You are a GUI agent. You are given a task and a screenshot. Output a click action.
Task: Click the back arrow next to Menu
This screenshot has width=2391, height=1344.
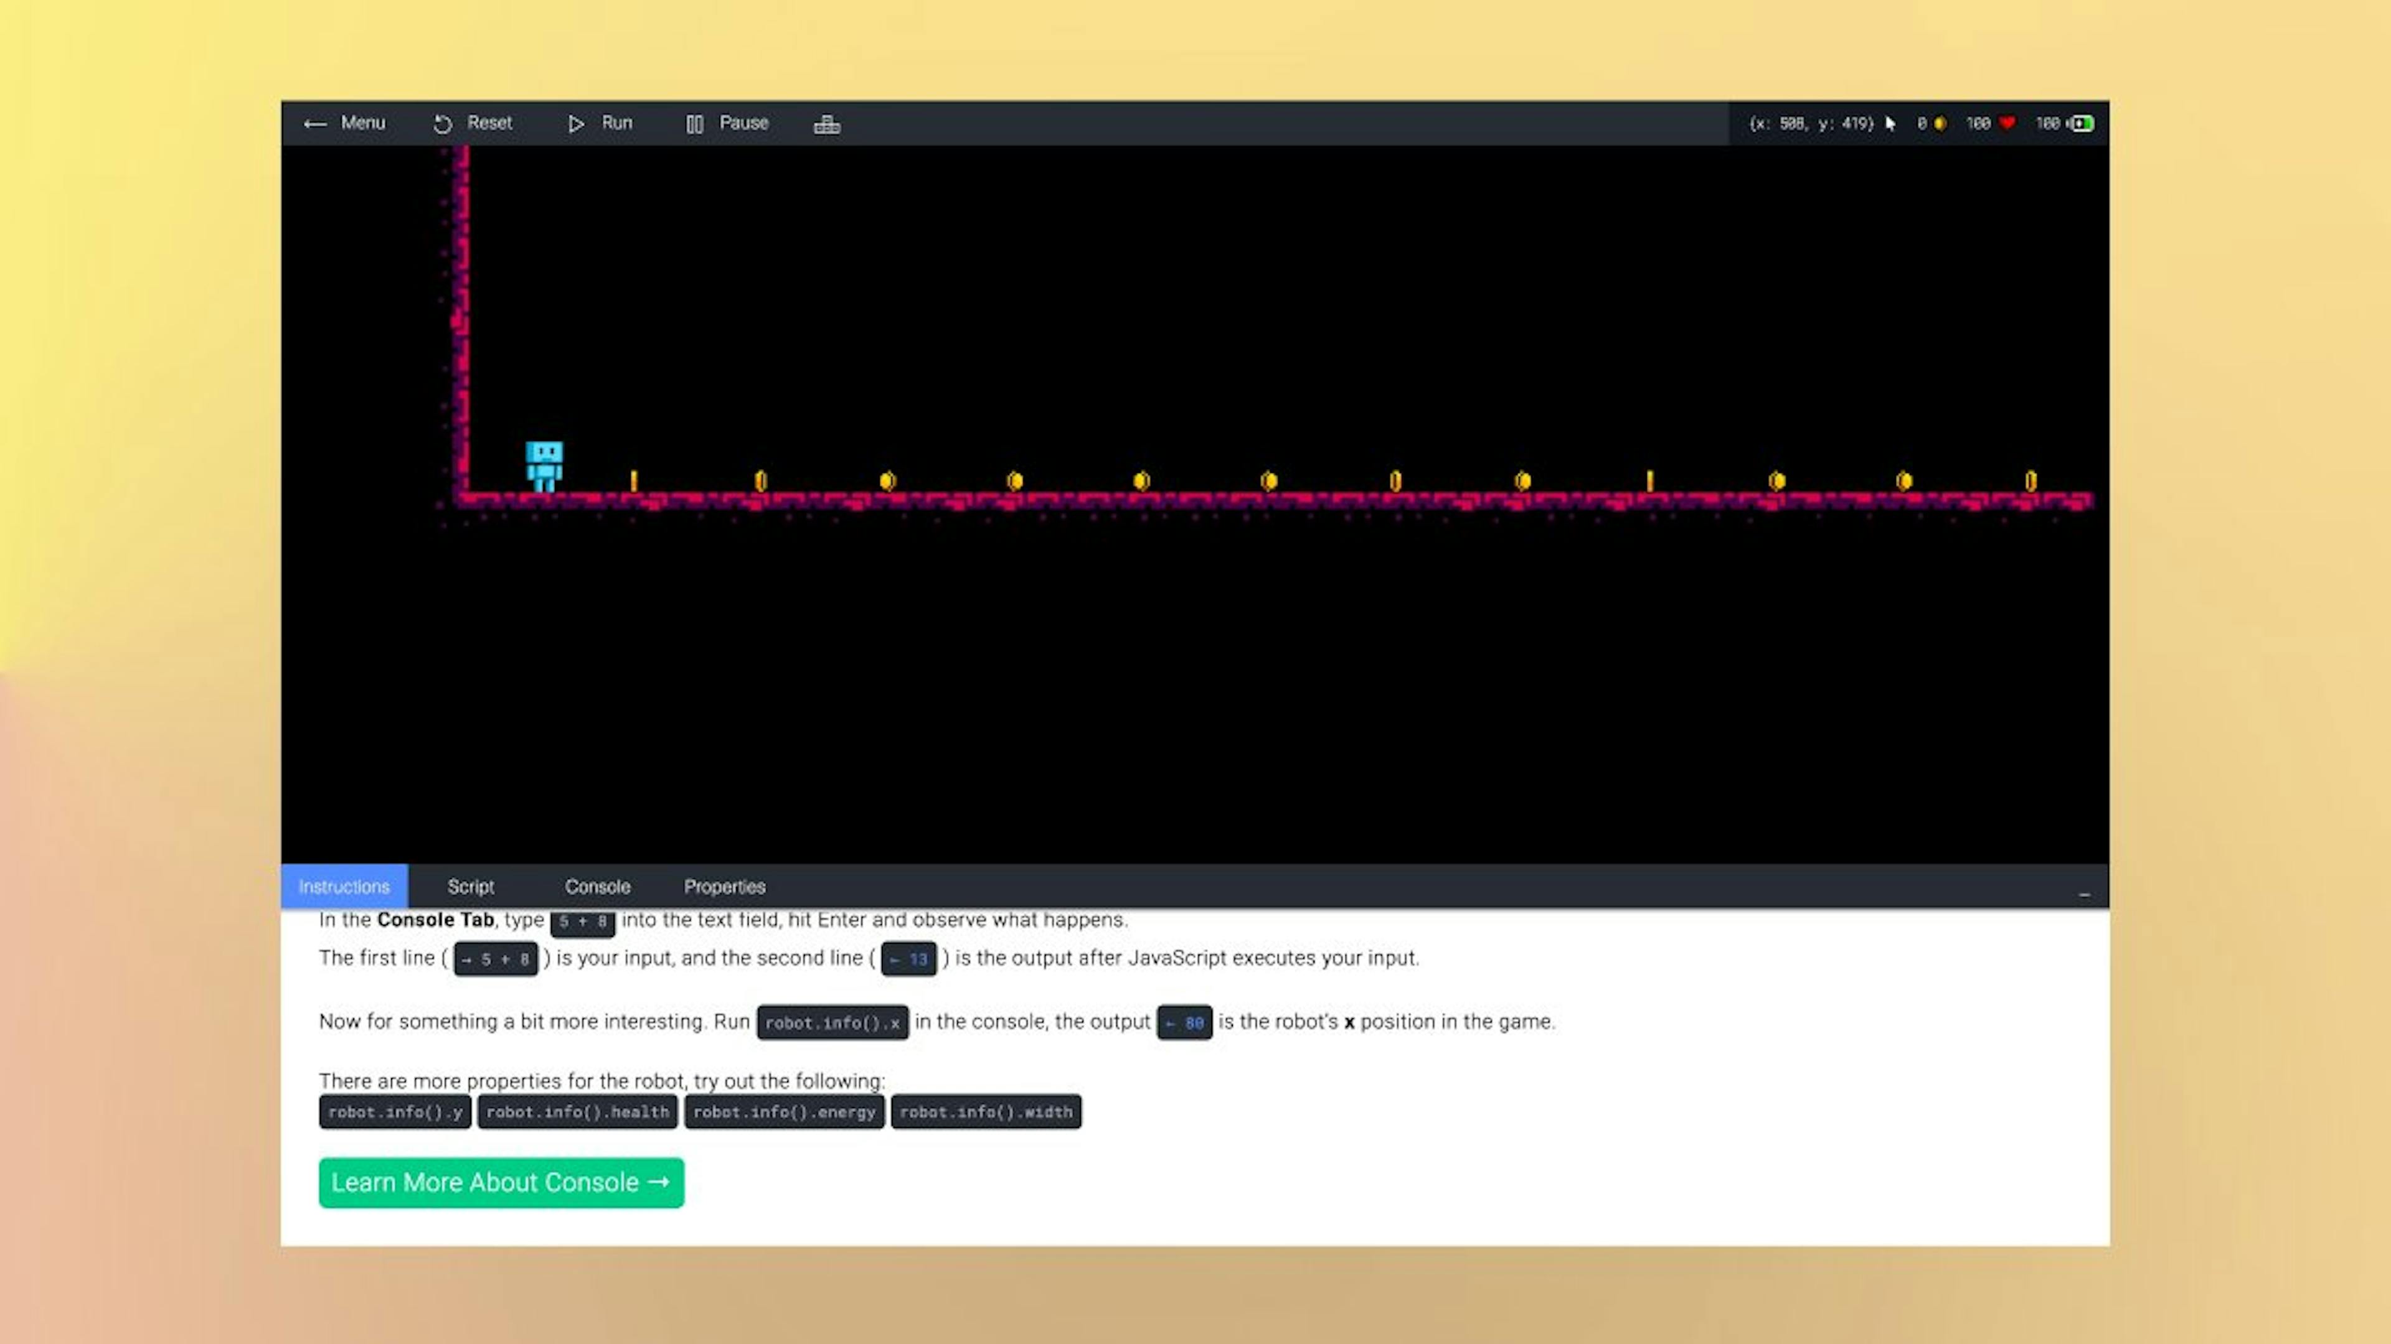(314, 123)
